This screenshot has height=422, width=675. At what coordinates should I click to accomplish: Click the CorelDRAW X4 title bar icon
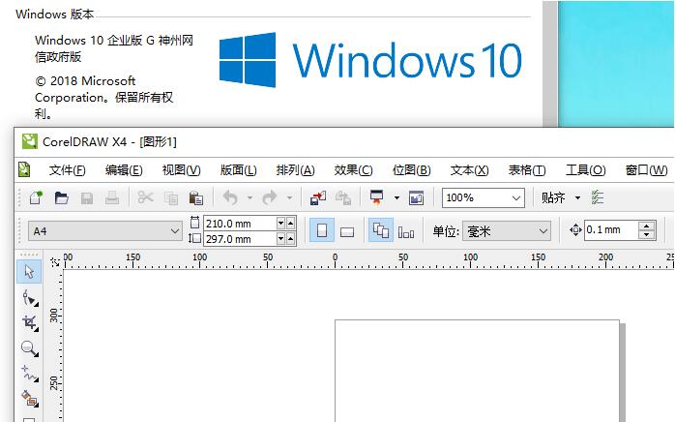tap(30, 141)
